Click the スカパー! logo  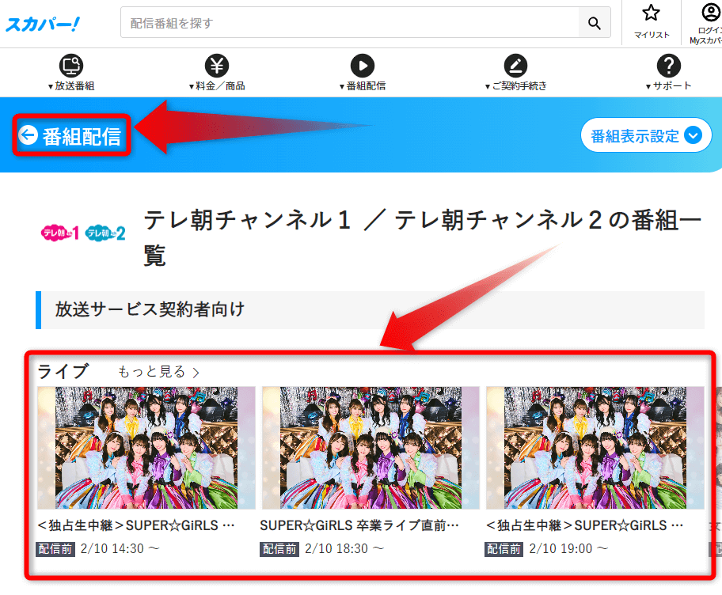(x=42, y=24)
